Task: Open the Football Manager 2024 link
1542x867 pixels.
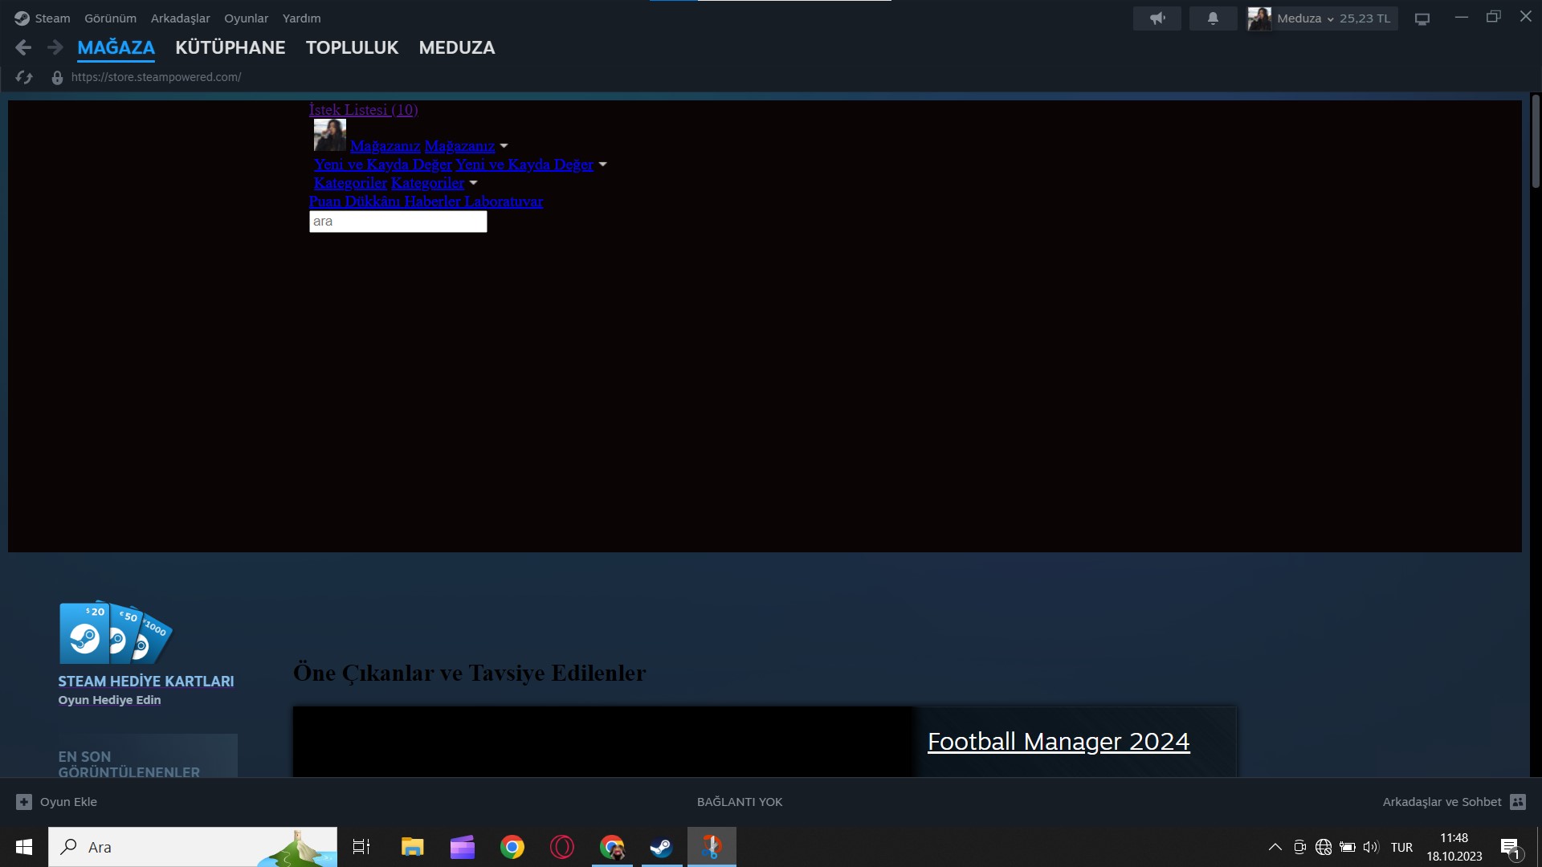Action: 1059,742
